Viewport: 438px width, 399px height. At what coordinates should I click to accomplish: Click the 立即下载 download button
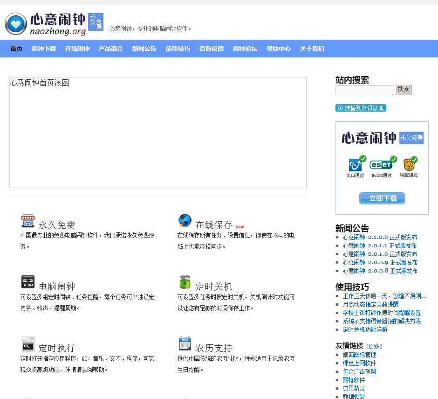382,198
